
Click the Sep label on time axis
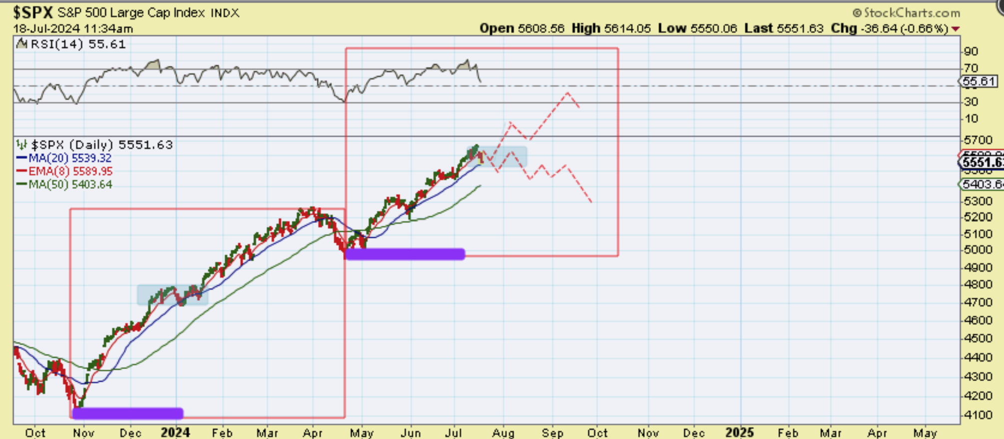tap(552, 433)
